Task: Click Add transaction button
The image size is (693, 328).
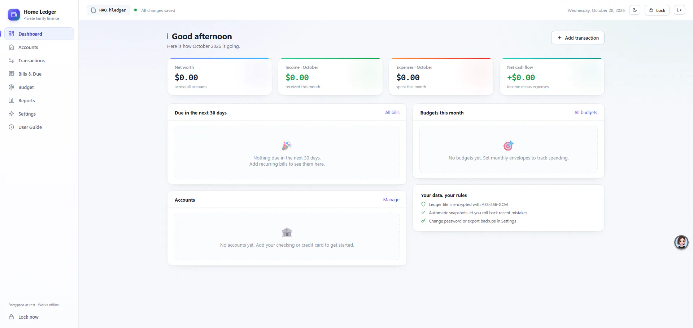Action: click(x=577, y=38)
